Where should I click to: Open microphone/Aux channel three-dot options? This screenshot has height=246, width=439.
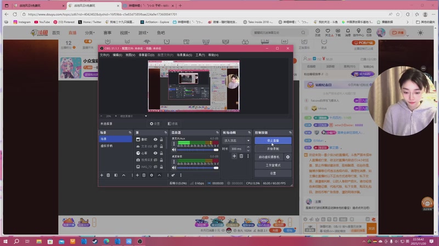click(x=174, y=143)
